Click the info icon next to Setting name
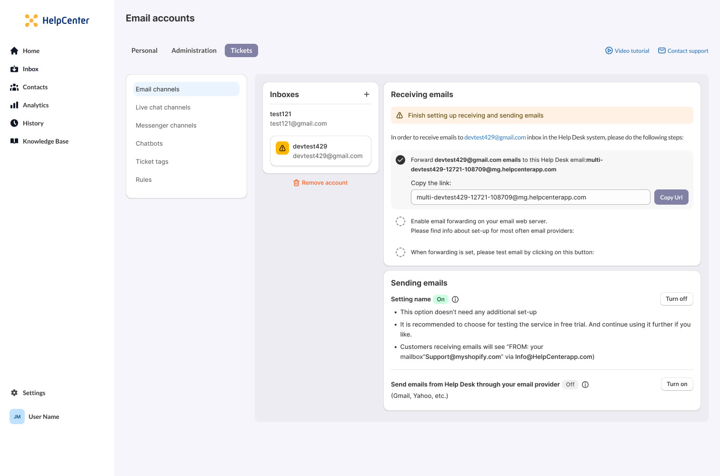 coord(455,299)
